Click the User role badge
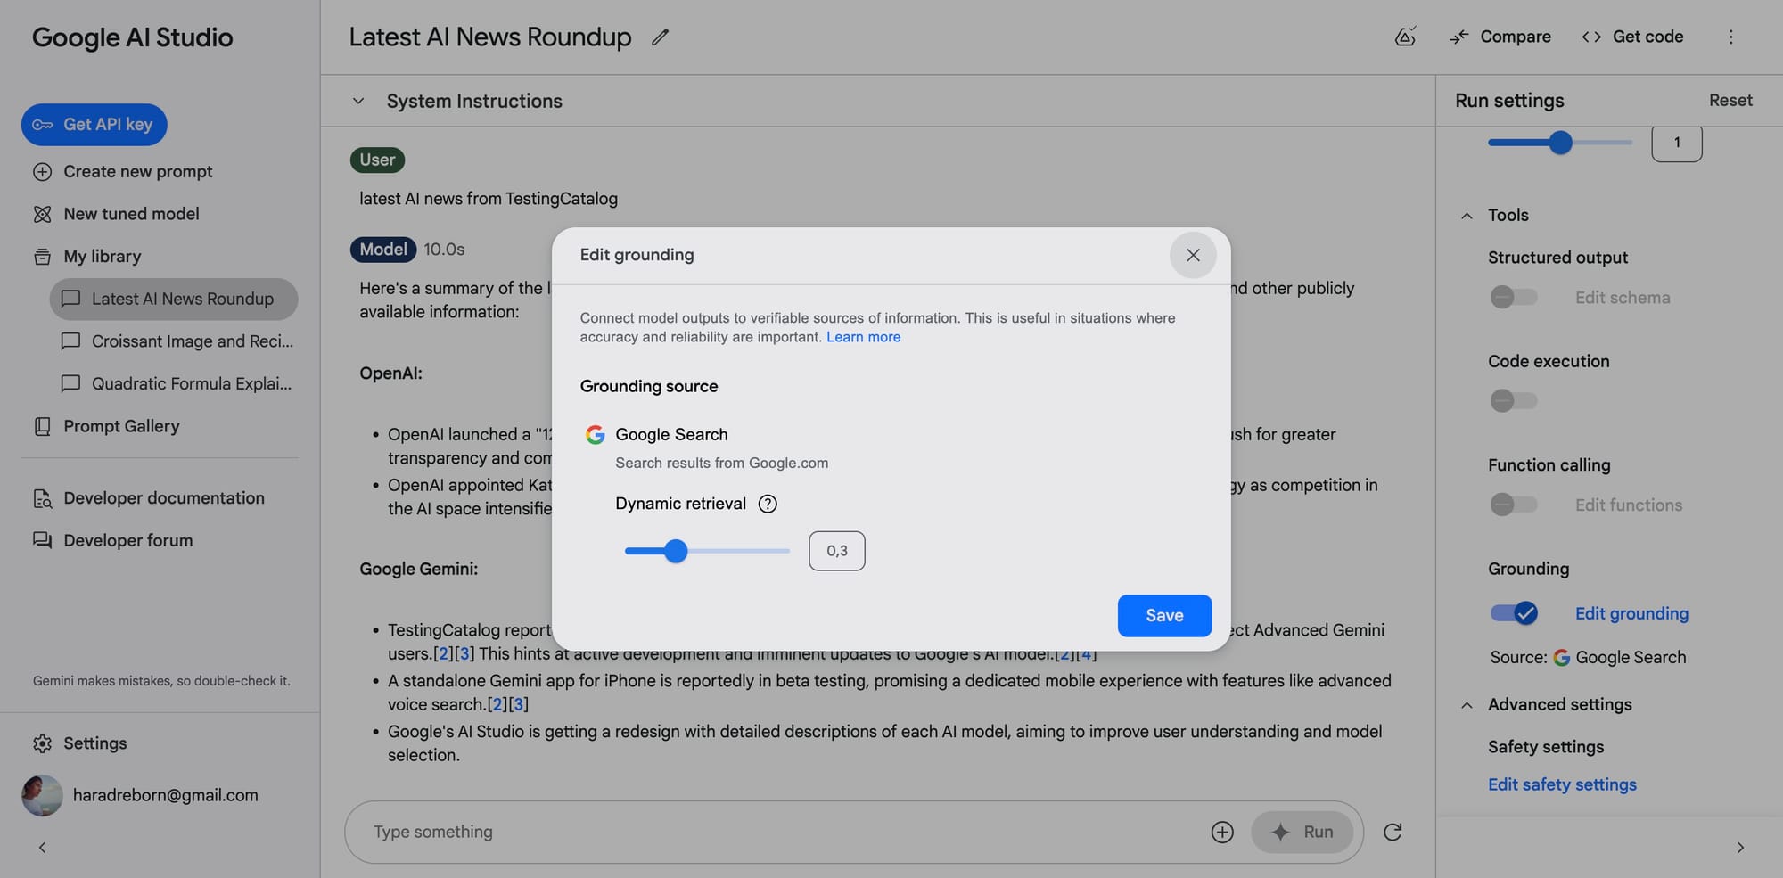The height and width of the screenshot is (878, 1783). (x=377, y=160)
